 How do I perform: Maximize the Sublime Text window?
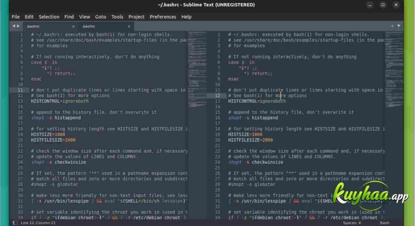pyautogui.click(x=383, y=5)
